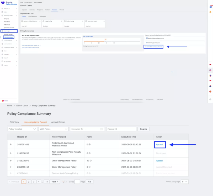Switch to the Vietnam flag icon
Viewport: 213px width, 196px height.
[210, 91]
